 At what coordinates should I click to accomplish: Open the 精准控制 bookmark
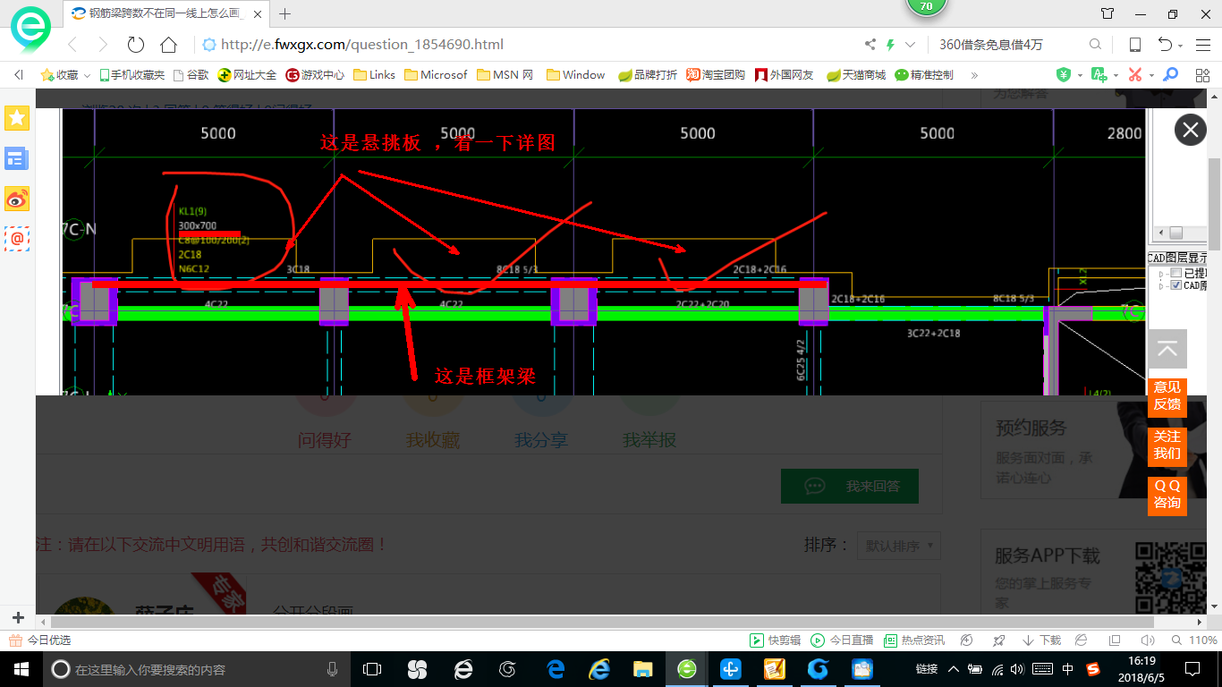925,75
